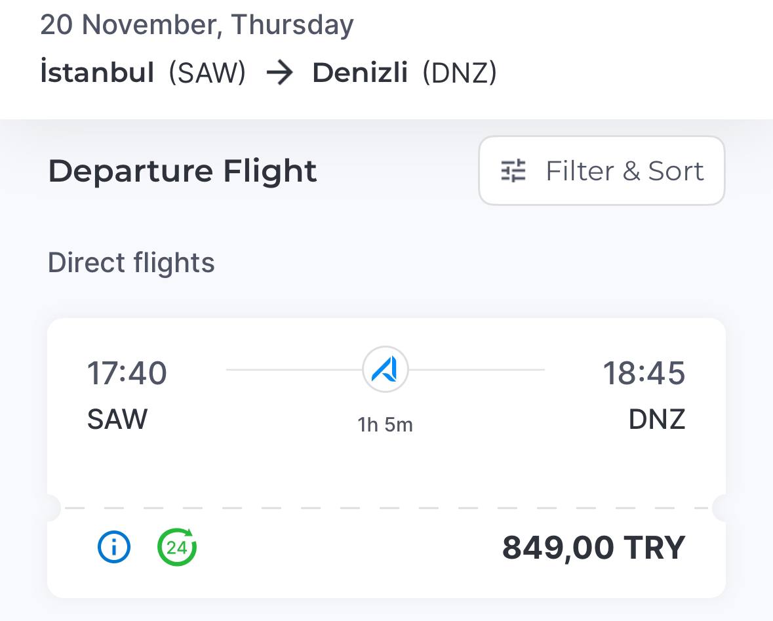Click the İstanbul origin city label
This screenshot has width=773, height=621.
pos(97,73)
